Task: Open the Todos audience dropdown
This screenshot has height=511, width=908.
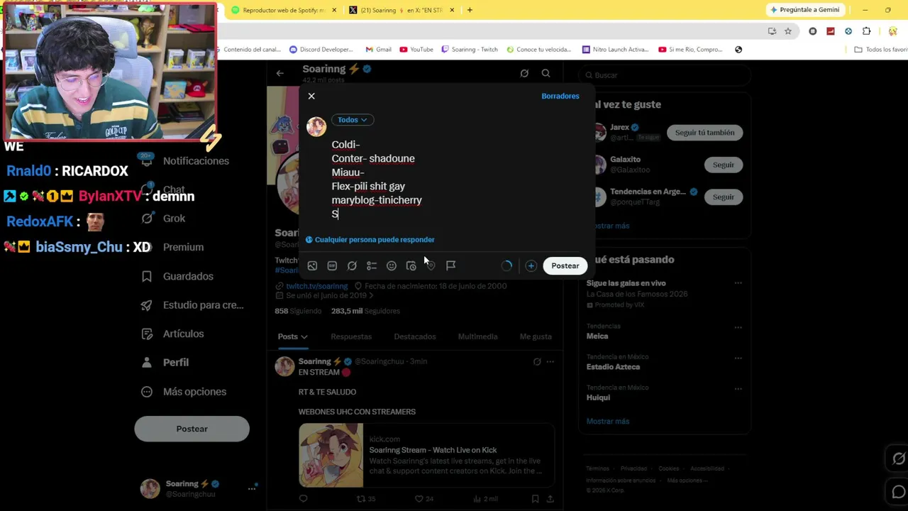Action: (353, 120)
